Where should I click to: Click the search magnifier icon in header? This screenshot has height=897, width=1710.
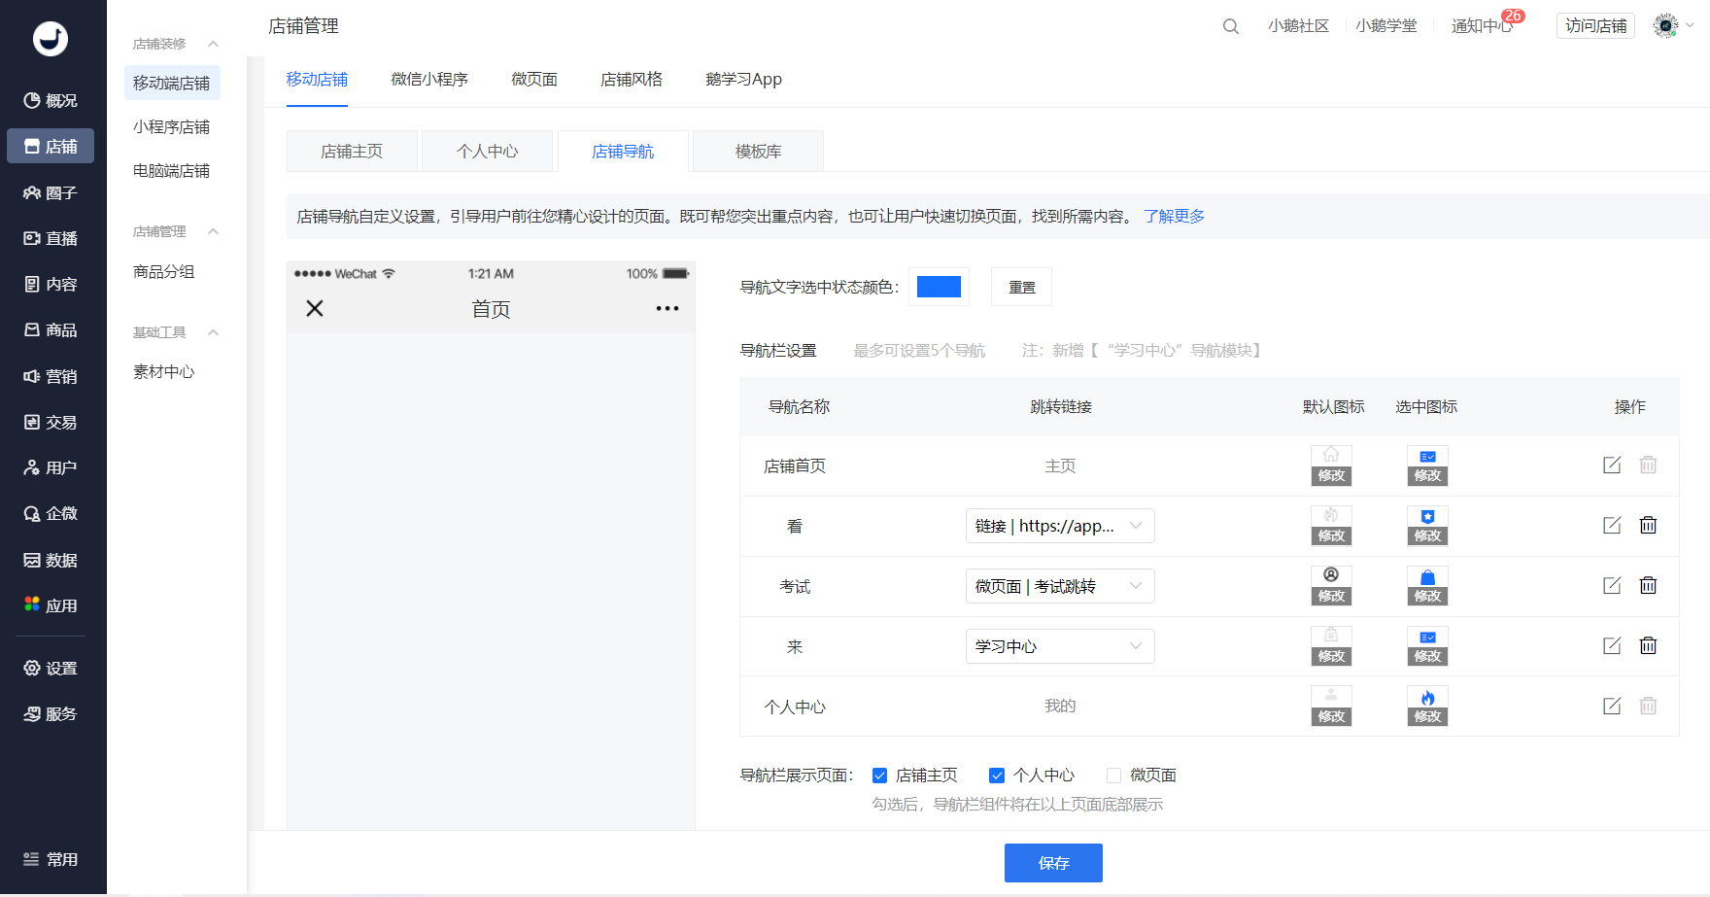(x=1230, y=26)
